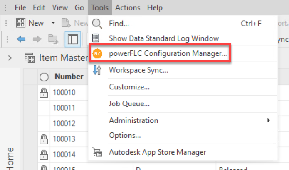Image resolution: width=289 pixels, height=170 pixels.
Task: Click the Workspace Sync arrows icon
Action: coord(96,70)
